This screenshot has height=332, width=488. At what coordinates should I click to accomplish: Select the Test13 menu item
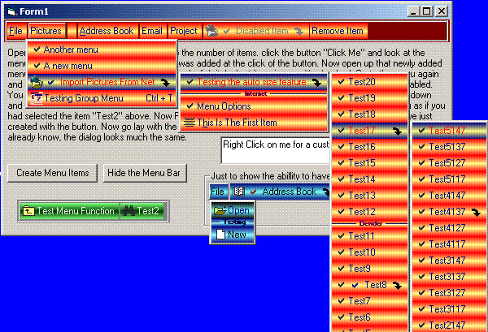(370, 196)
